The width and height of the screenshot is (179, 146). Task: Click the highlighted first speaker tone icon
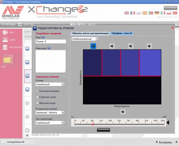point(93,46)
